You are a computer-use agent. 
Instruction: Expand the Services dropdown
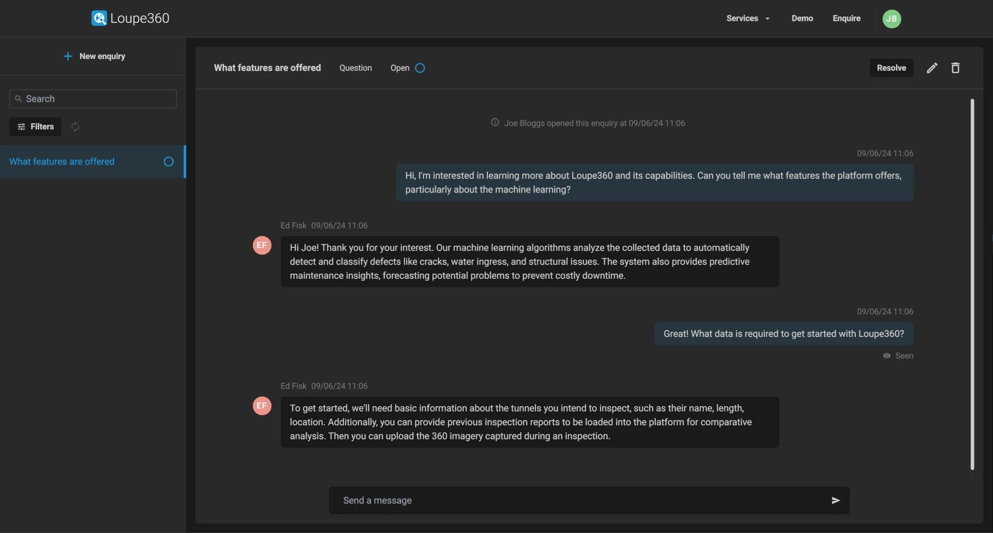click(x=748, y=19)
